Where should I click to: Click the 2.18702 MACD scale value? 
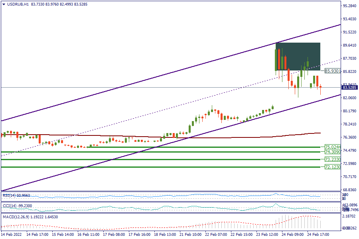click(x=349, y=216)
